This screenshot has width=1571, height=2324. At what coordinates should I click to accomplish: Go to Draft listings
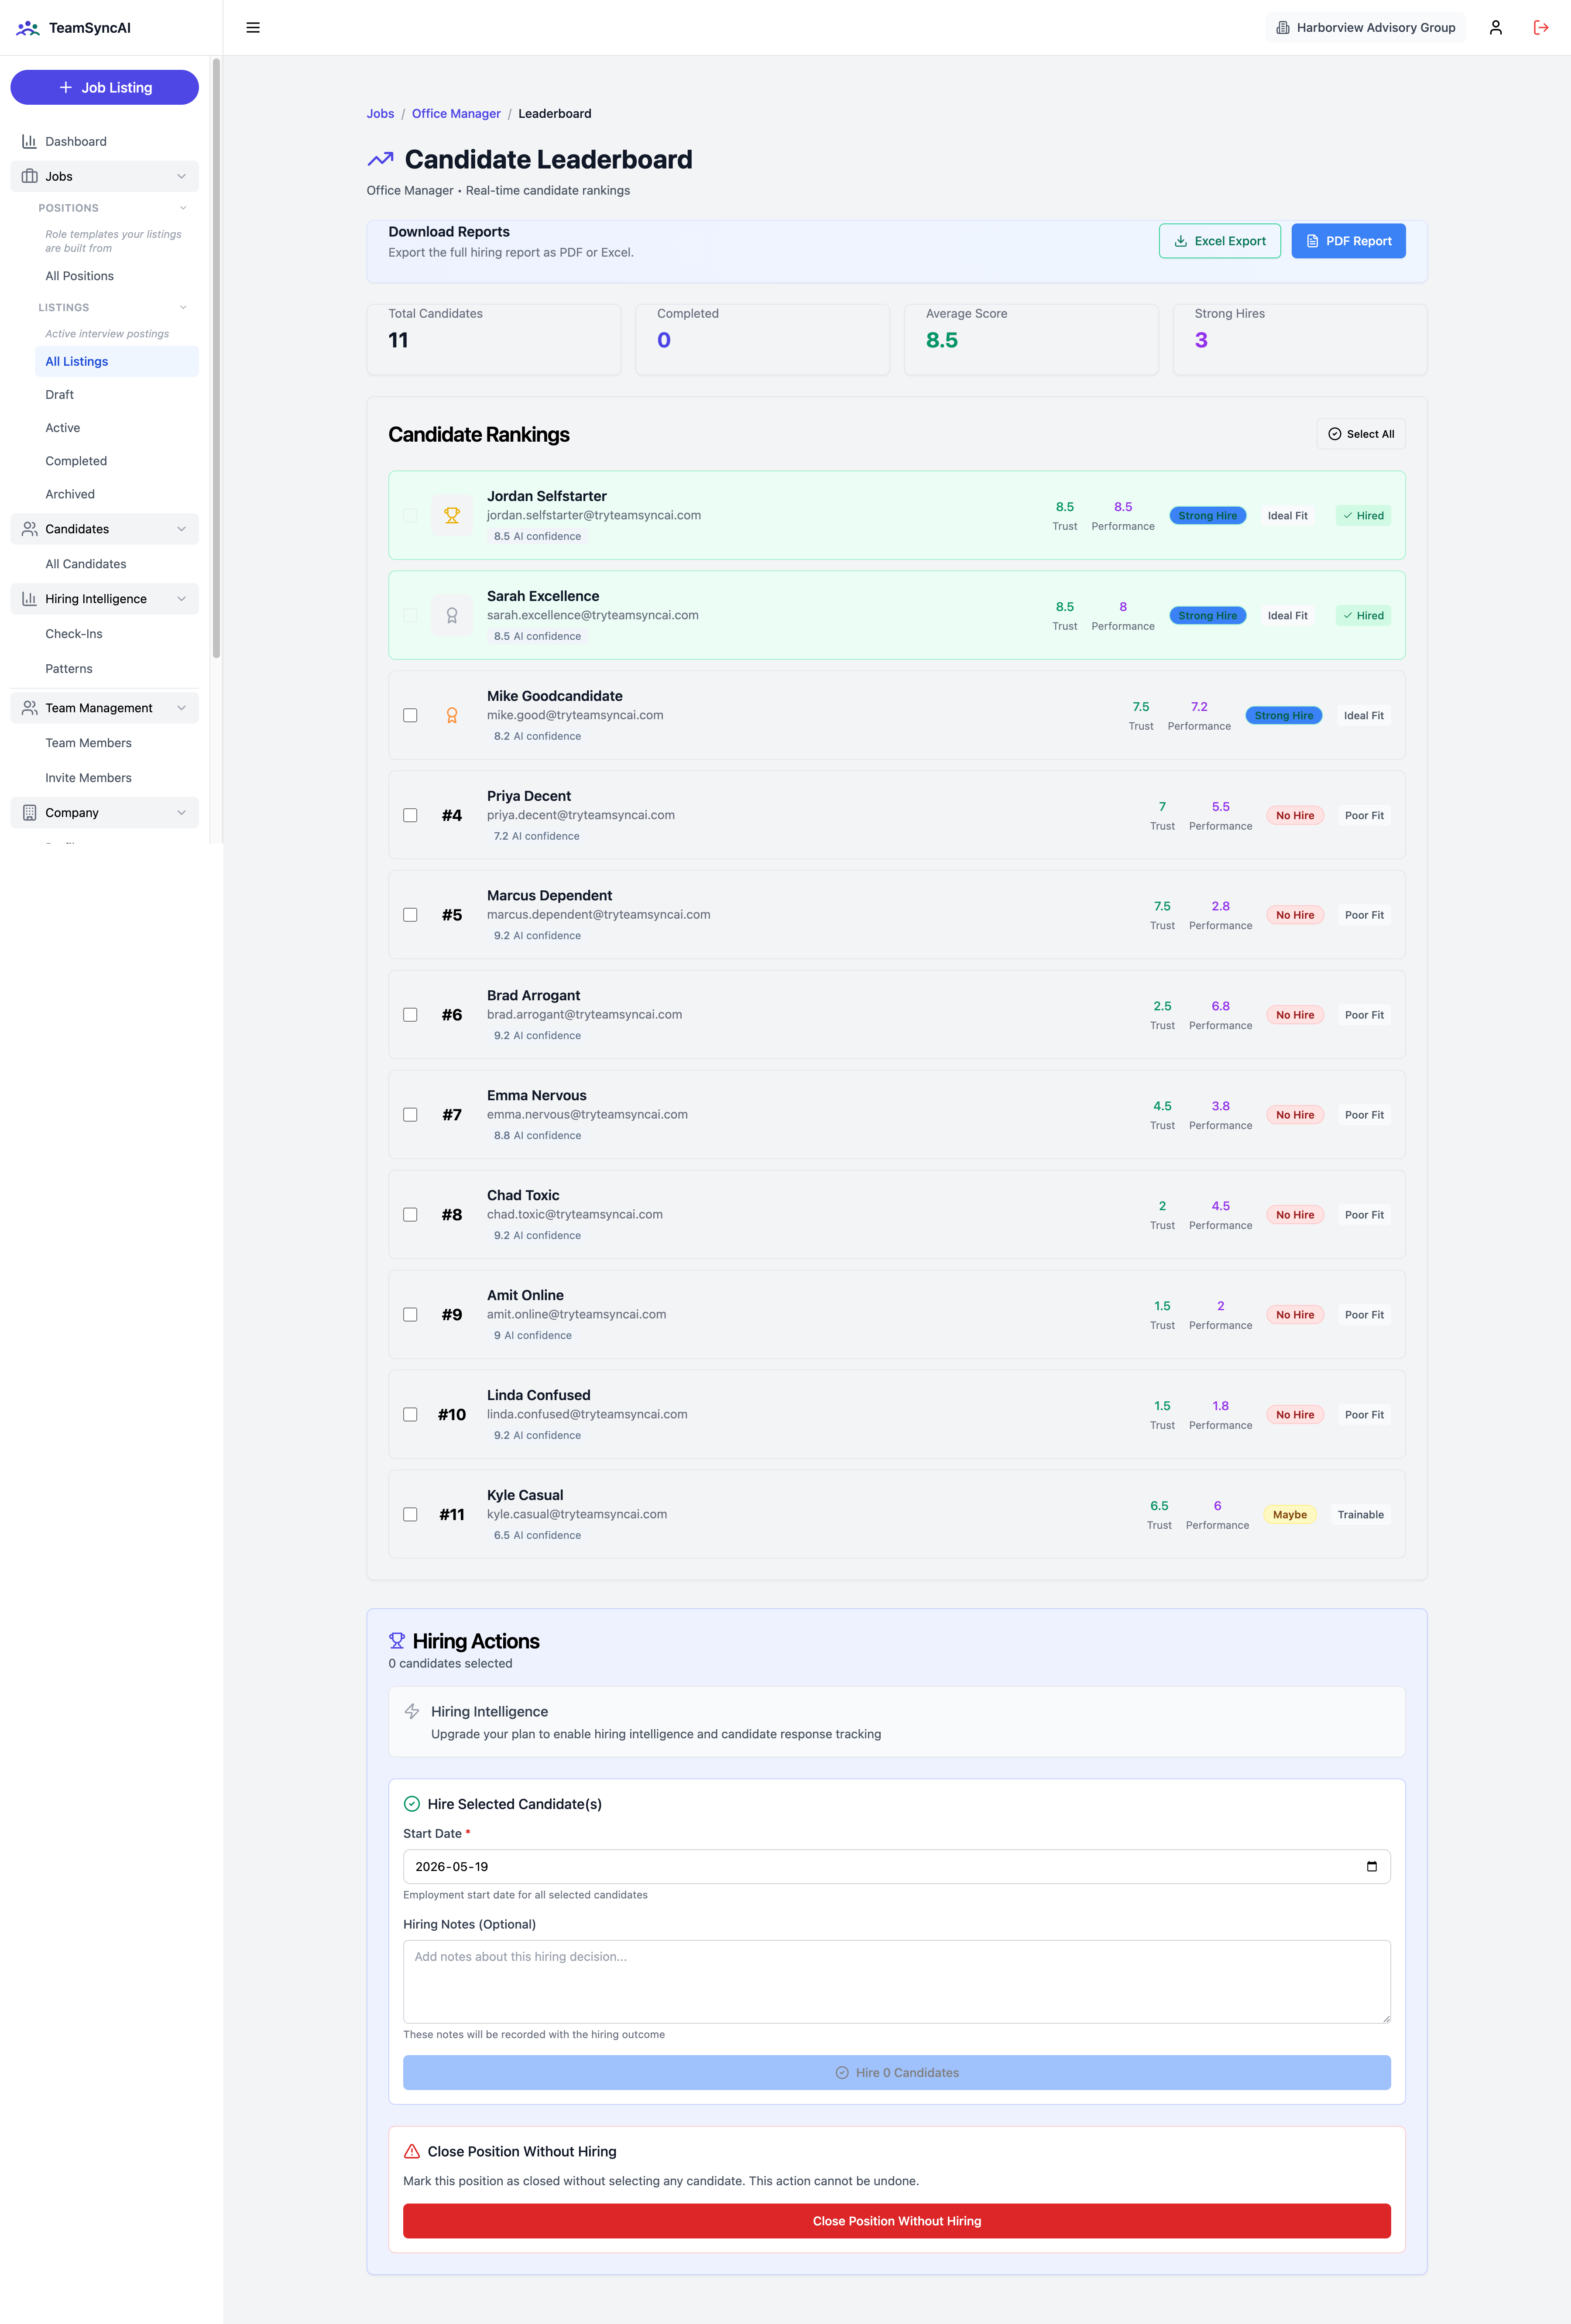116,395
